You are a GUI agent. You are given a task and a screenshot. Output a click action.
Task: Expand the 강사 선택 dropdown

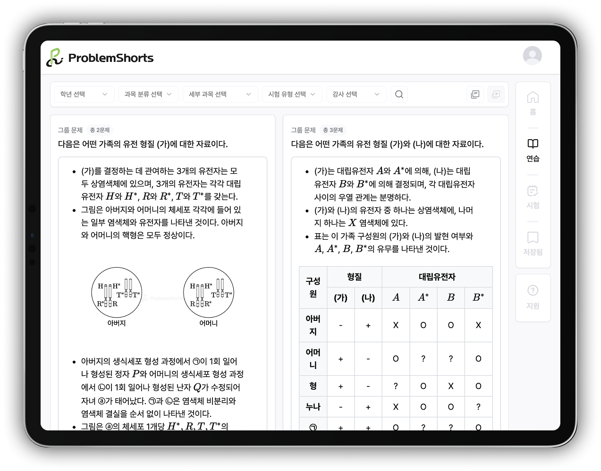[x=356, y=94]
